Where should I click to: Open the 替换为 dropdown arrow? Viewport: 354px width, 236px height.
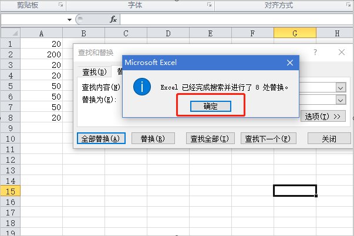tap(340, 100)
